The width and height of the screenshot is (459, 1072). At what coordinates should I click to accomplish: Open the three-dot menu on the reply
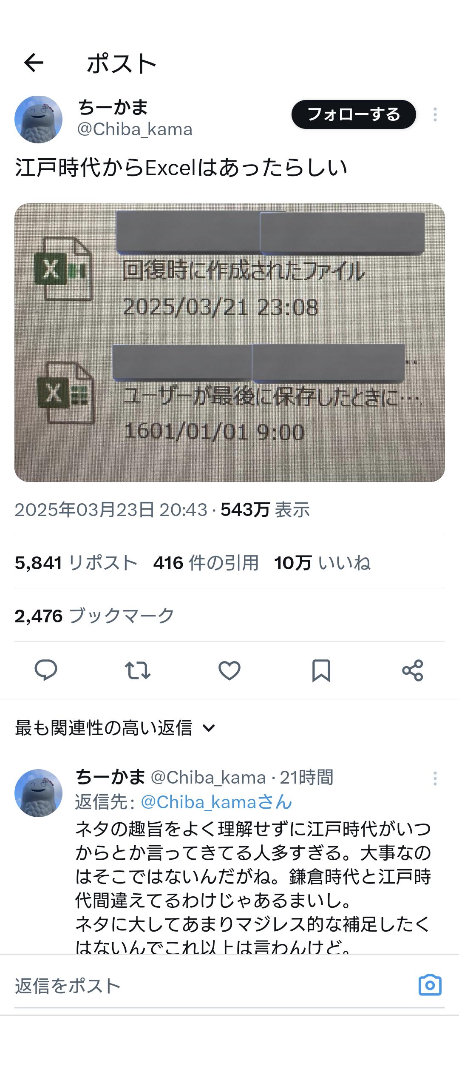[435, 778]
